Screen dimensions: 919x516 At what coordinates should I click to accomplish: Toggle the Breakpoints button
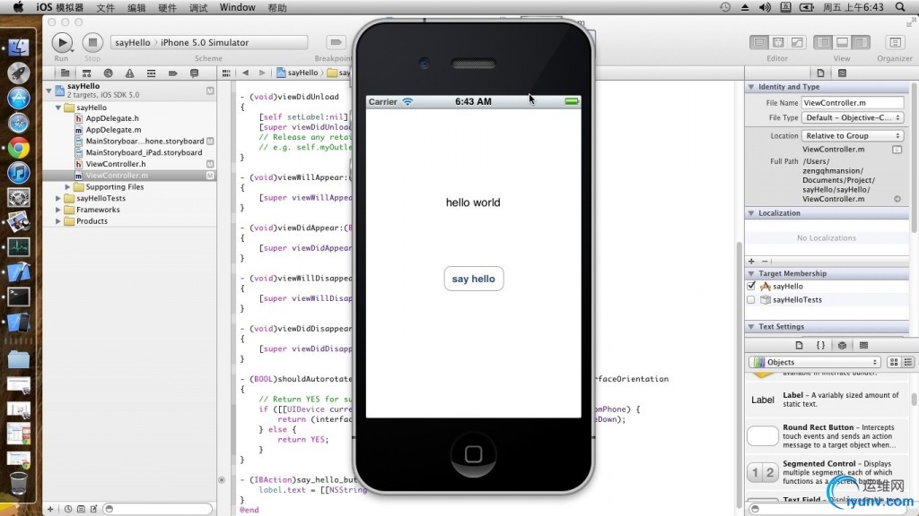pos(336,42)
